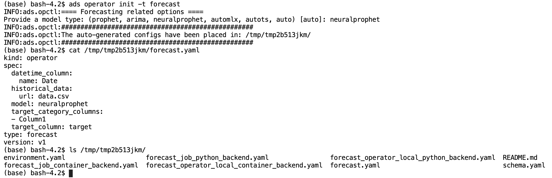Click forecast.yaml in the ls output

tap(355, 165)
